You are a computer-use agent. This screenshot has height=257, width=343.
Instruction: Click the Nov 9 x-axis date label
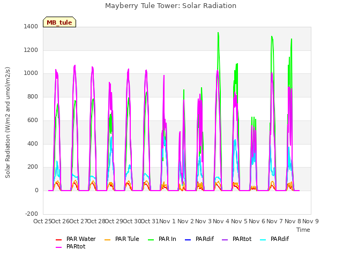coord(310,221)
